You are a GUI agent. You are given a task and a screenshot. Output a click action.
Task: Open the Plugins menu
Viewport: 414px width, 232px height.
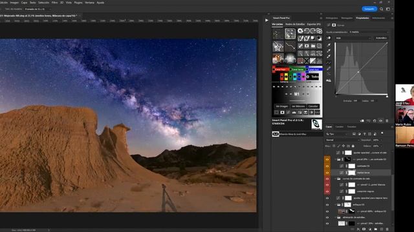point(78,3)
